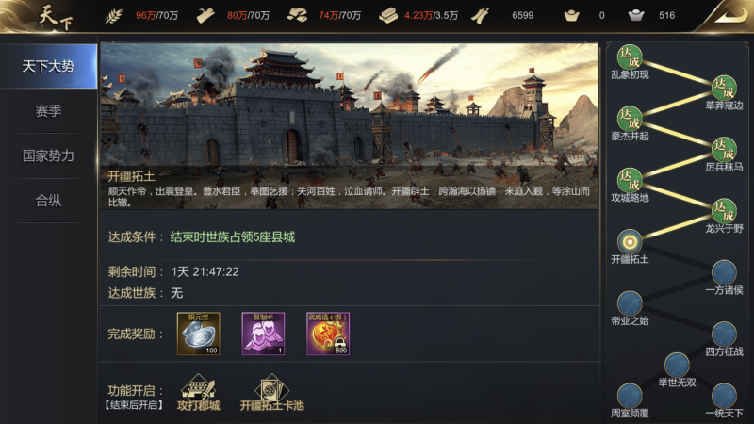Click the gold ingot currency icon
The height and width of the screenshot is (424, 754).
pyautogui.click(x=571, y=16)
